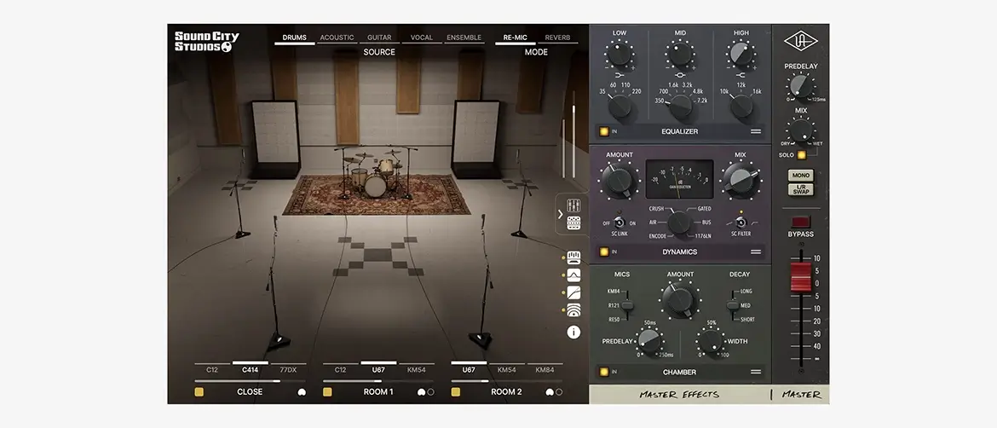The width and height of the screenshot is (997, 428).
Task: Select the REVERB mode tab
Action: [x=558, y=38]
